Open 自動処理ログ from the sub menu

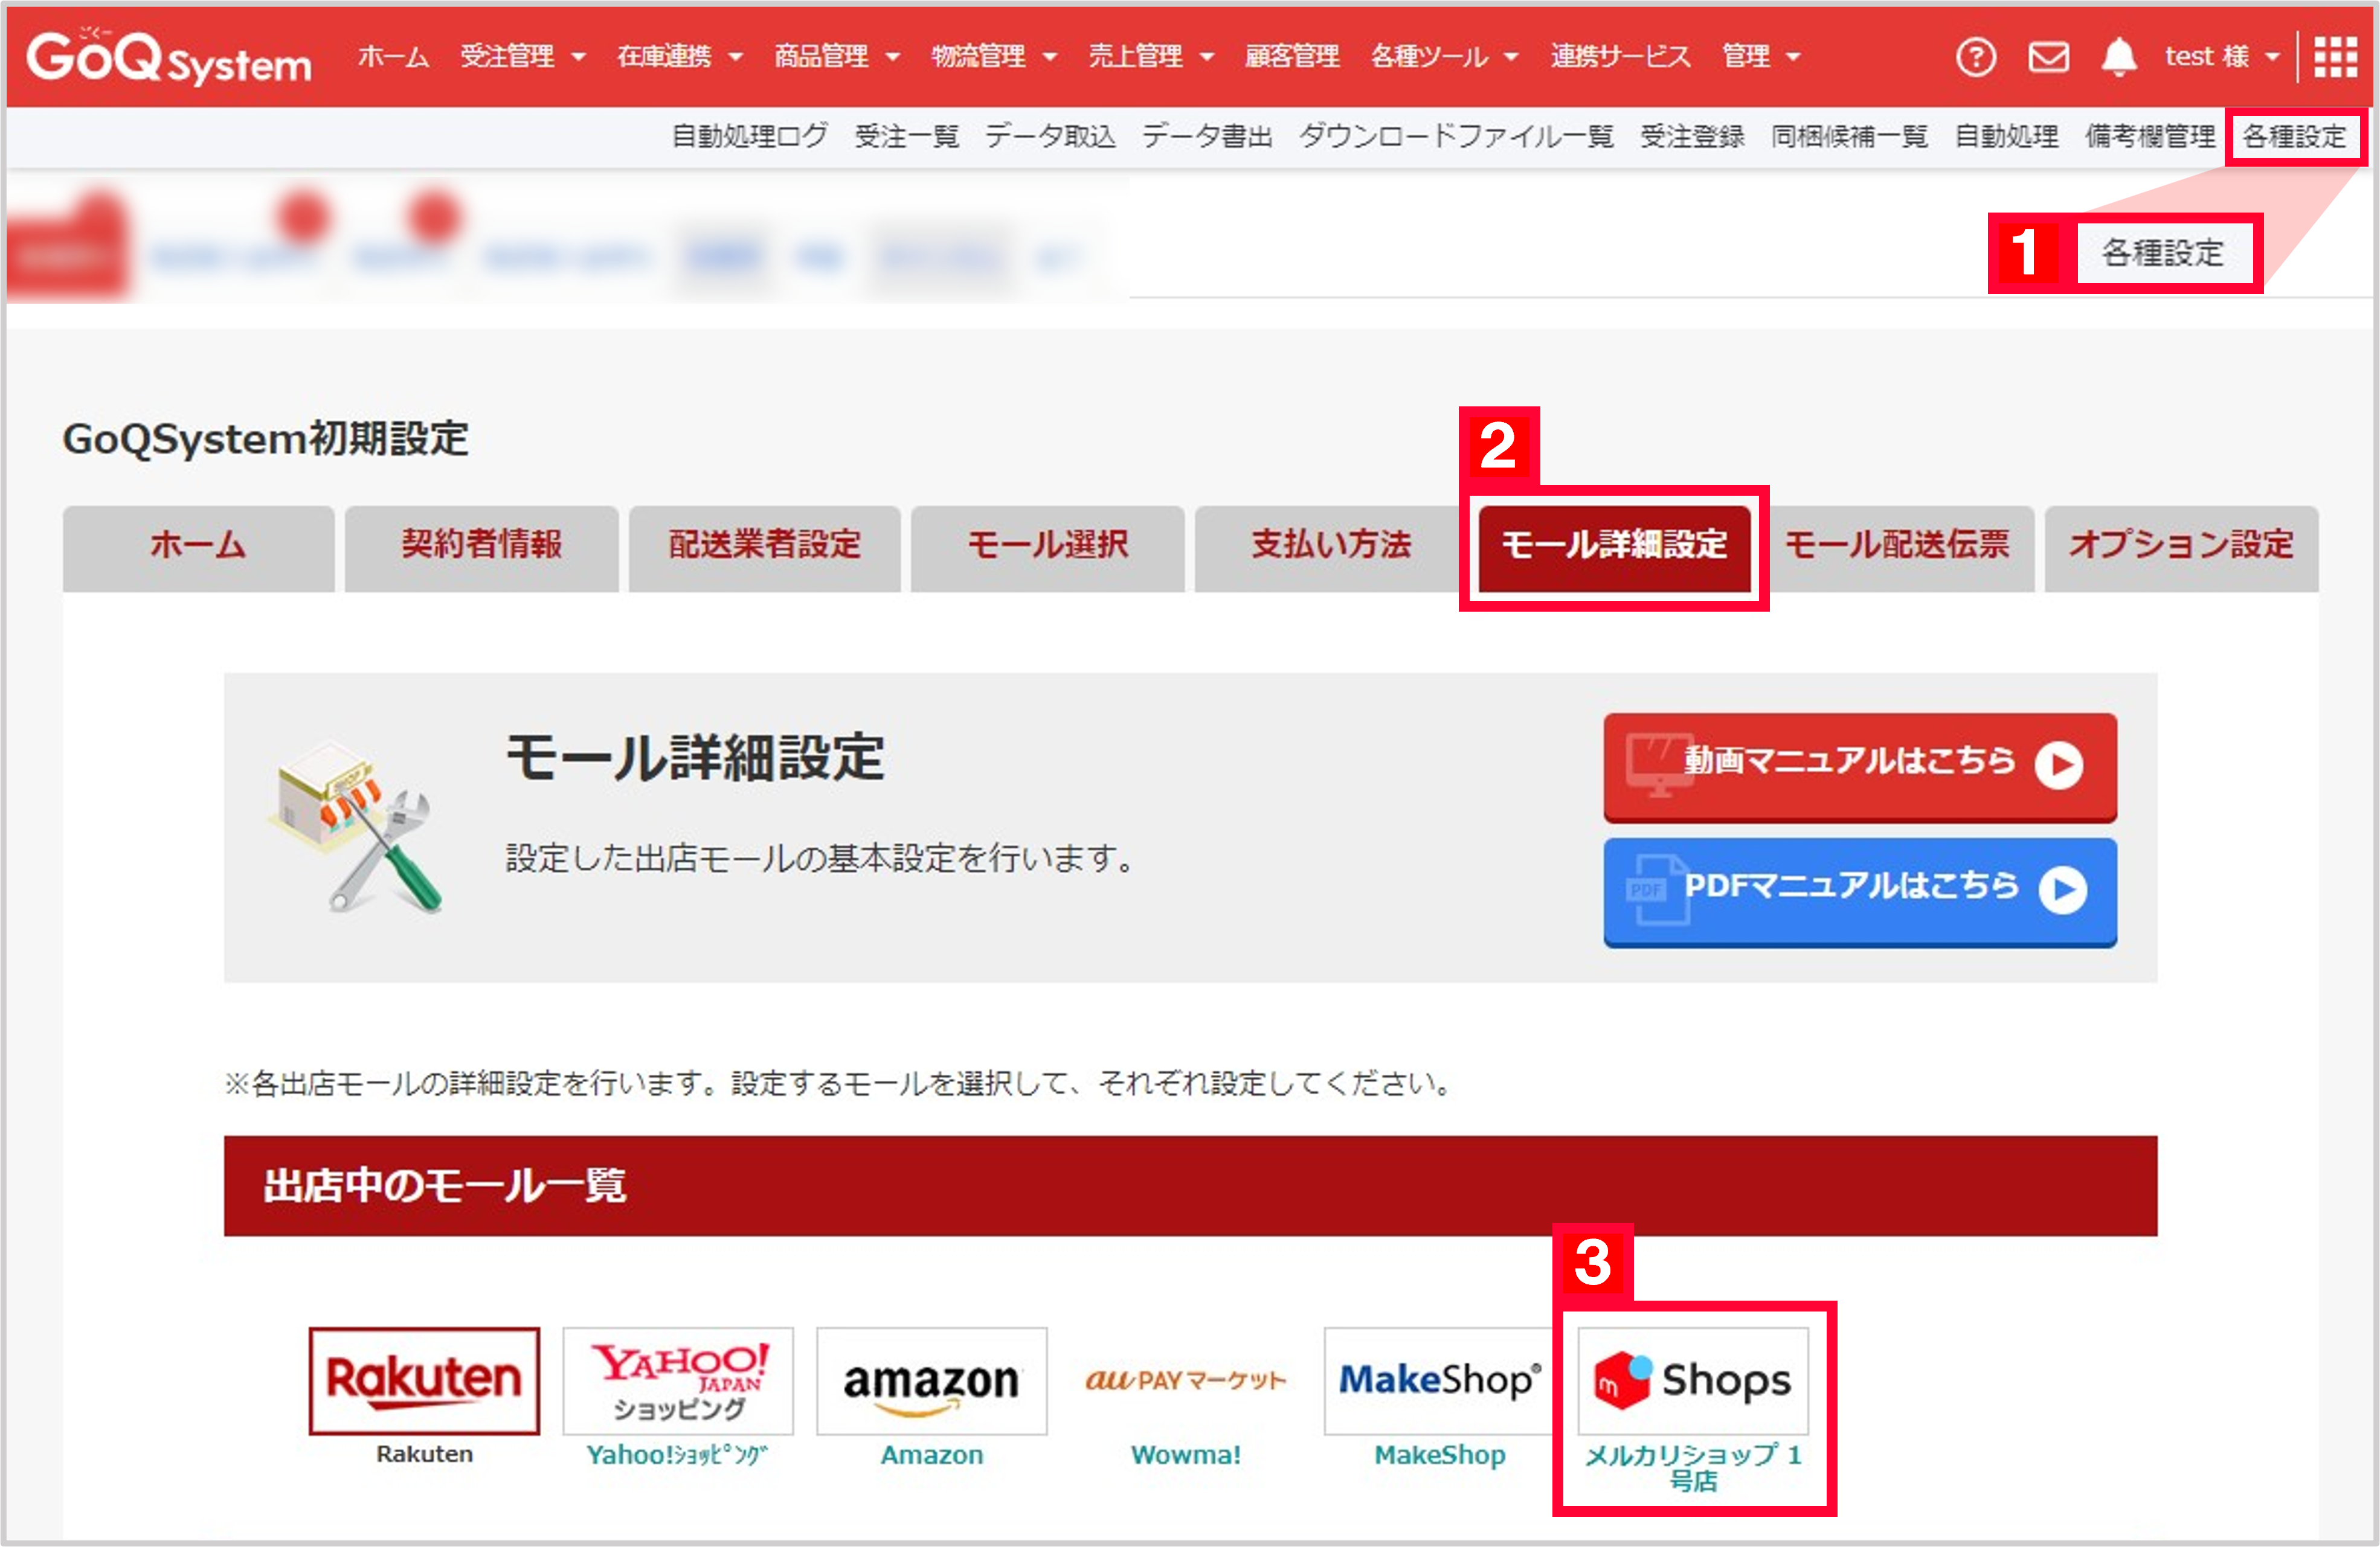[x=749, y=137]
